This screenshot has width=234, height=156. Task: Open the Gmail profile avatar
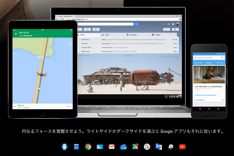click(177, 24)
